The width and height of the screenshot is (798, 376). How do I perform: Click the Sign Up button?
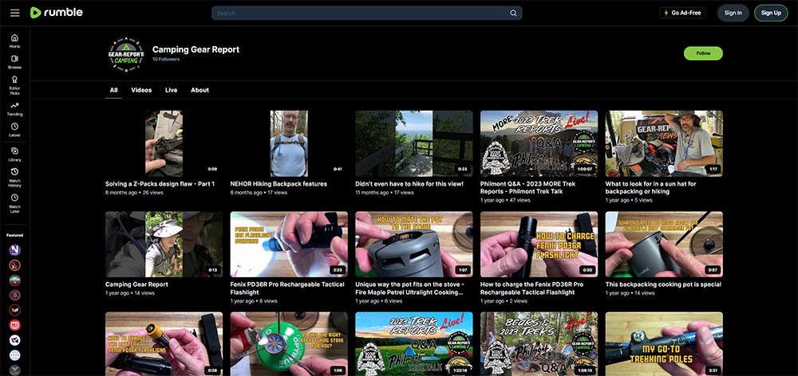point(771,13)
